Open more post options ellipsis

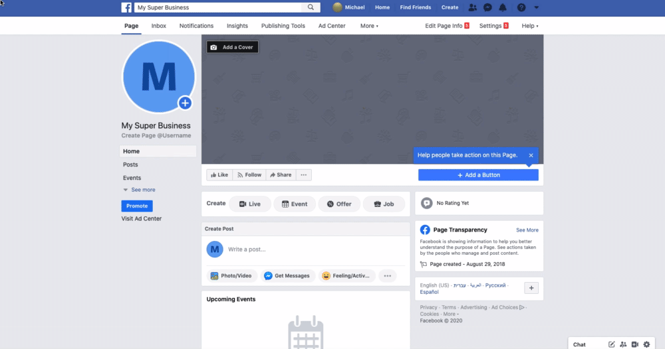[387, 276]
